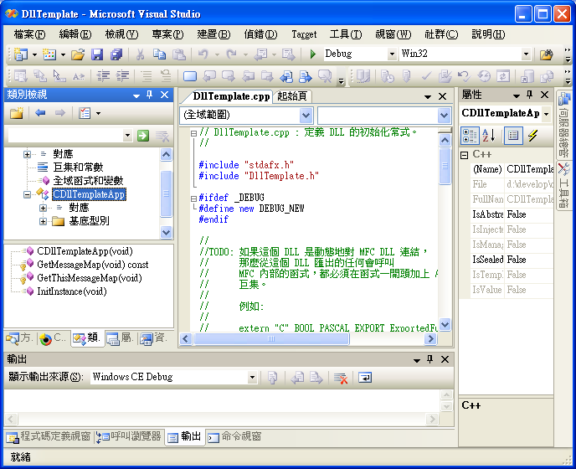Open CDllTemplateAp object dropdown in Properties
This screenshot has width=576, height=469.
(547, 114)
